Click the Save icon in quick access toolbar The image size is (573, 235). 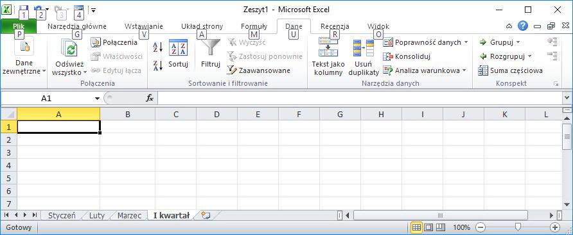click(x=23, y=9)
